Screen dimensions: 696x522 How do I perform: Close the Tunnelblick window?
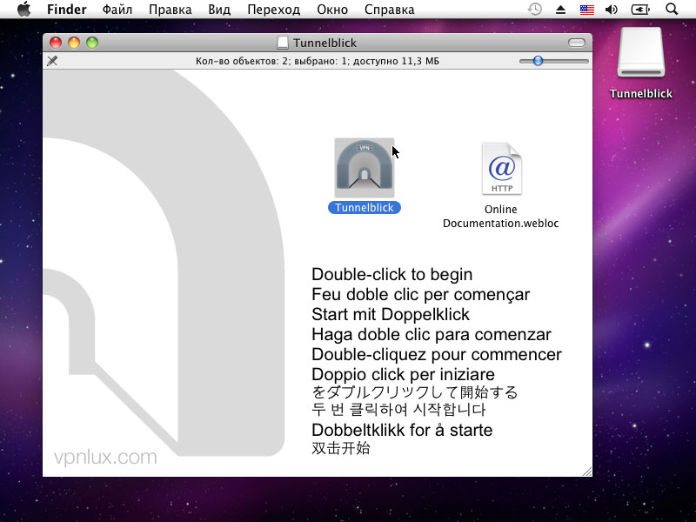[56, 43]
